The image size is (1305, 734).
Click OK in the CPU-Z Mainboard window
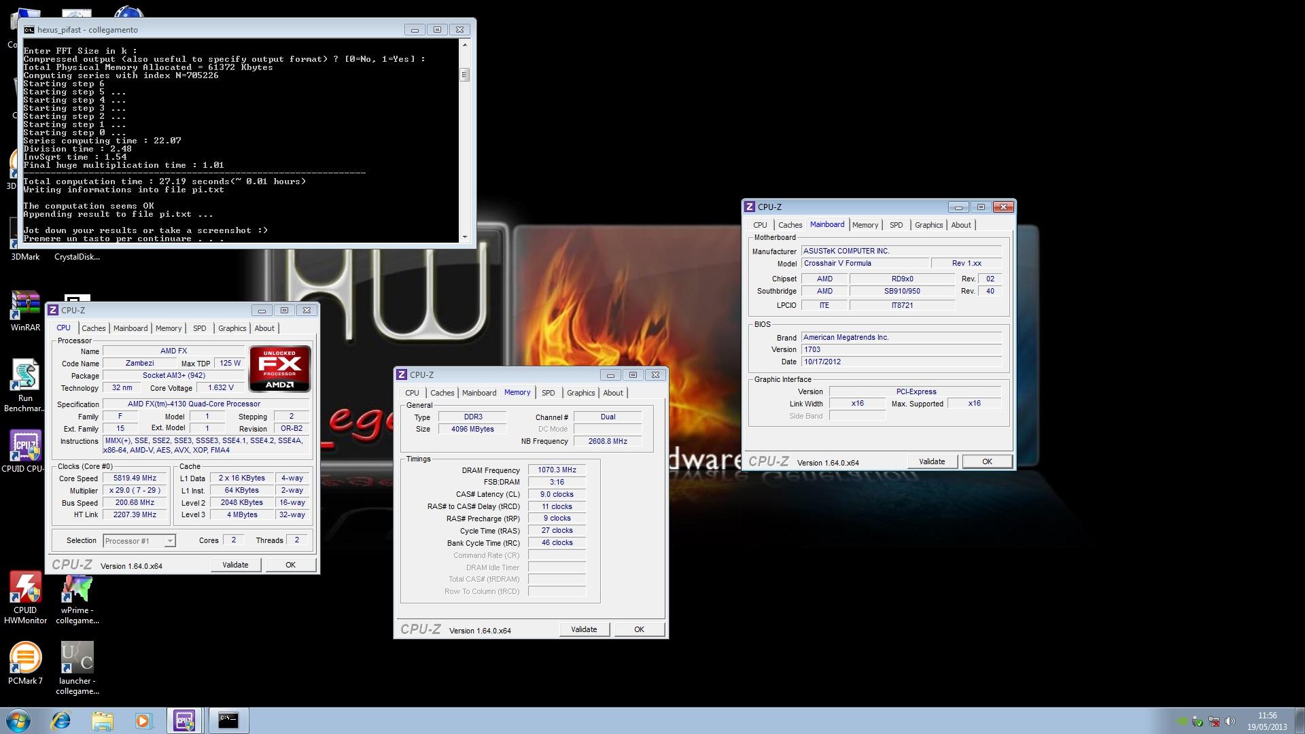click(x=987, y=461)
